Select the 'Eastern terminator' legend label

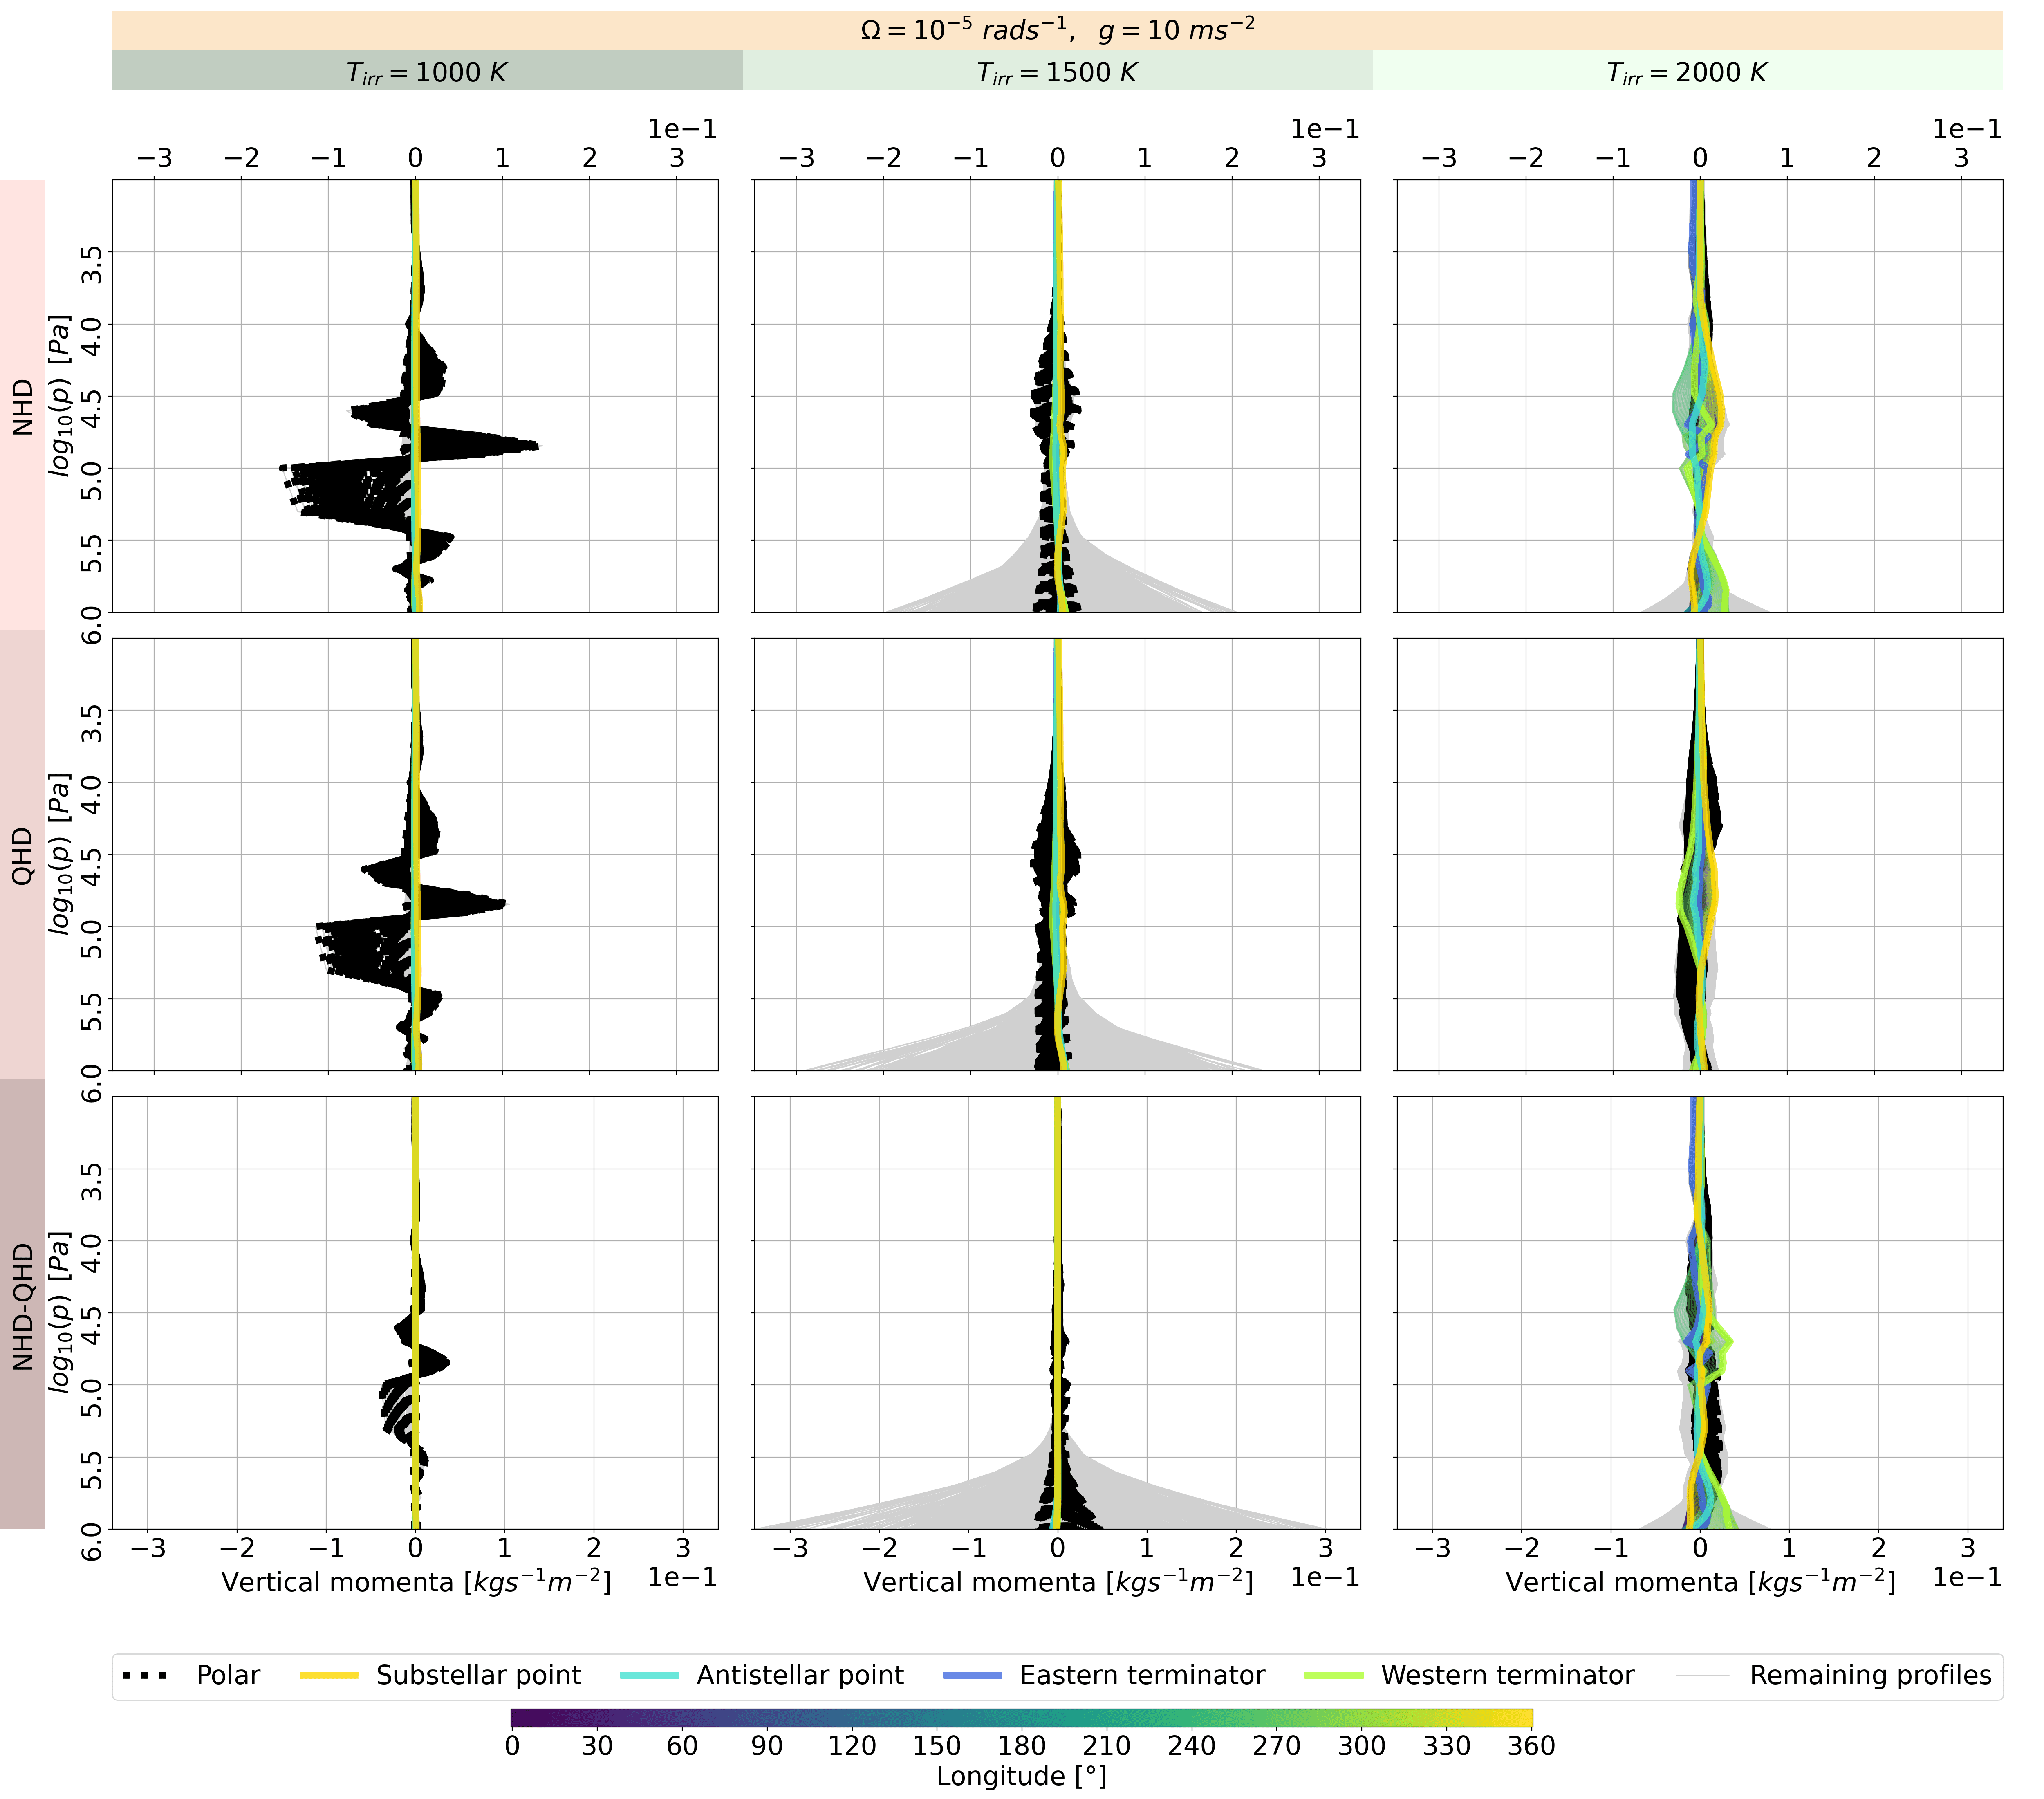[1142, 1675]
